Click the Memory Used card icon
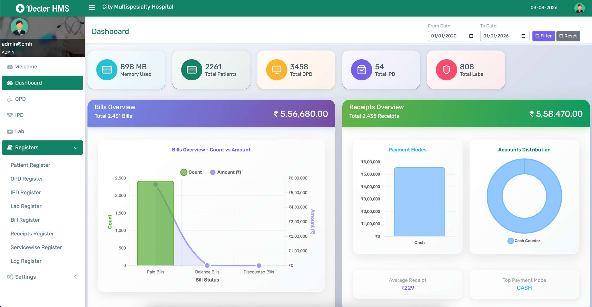This screenshot has height=307, width=592. coord(107,70)
